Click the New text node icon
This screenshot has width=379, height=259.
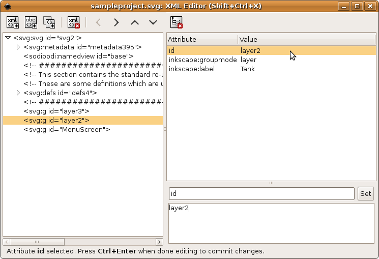click(31, 22)
